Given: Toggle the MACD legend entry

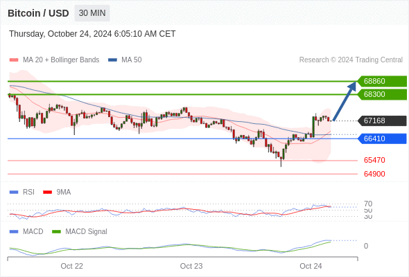Looking at the screenshot, I should pos(26,231).
